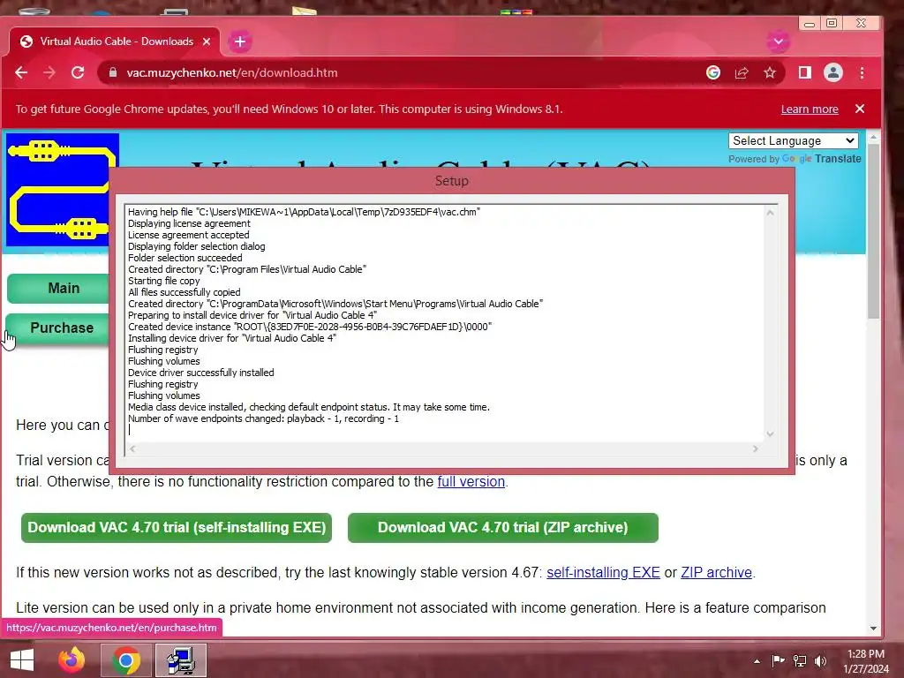Open the volume speaker tray icon
Image resolution: width=904 pixels, height=678 pixels.
[820, 660]
